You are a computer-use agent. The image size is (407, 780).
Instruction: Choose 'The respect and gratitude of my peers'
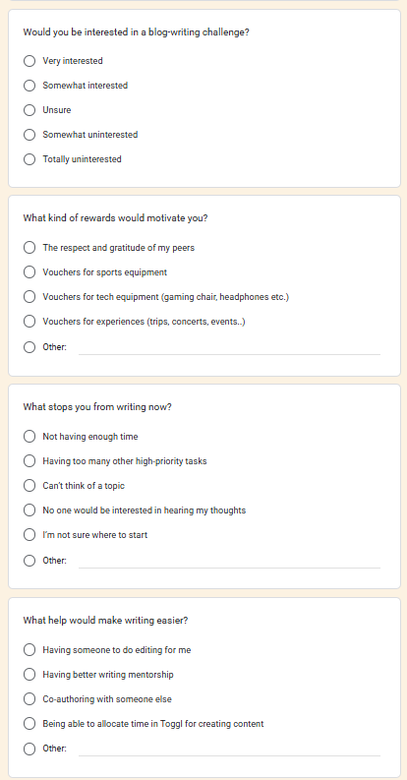[29, 247]
